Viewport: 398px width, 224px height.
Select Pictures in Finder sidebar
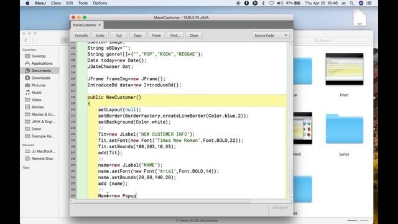(x=39, y=85)
